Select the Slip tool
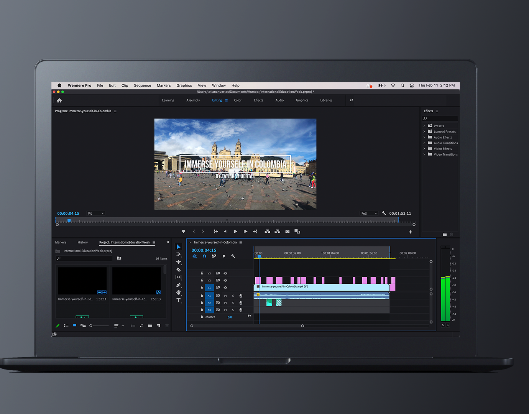Viewport: 529px width, 414px height. [x=178, y=277]
